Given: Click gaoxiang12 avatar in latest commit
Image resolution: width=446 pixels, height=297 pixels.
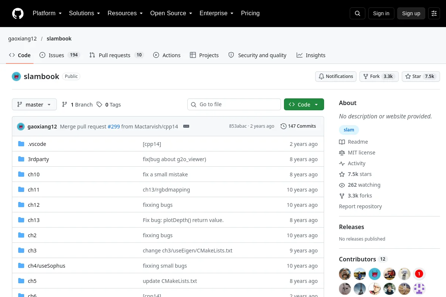Looking at the screenshot, I should click(21, 127).
